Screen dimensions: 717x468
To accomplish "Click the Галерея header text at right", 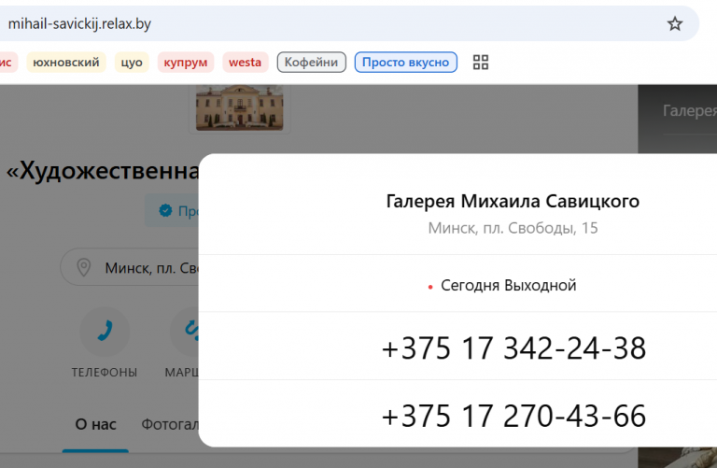I will pyautogui.click(x=690, y=111).
